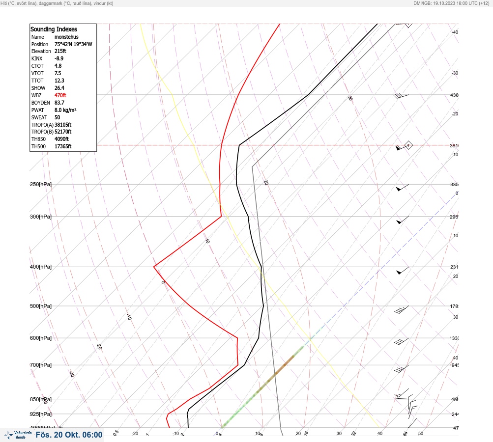Click the VTOT value '7.5'
The width and height of the screenshot is (493, 442).
[58, 73]
